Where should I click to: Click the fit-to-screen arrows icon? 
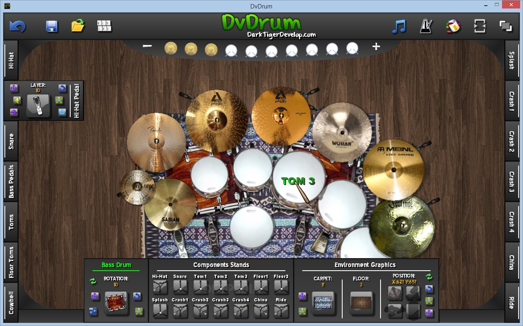(480, 26)
